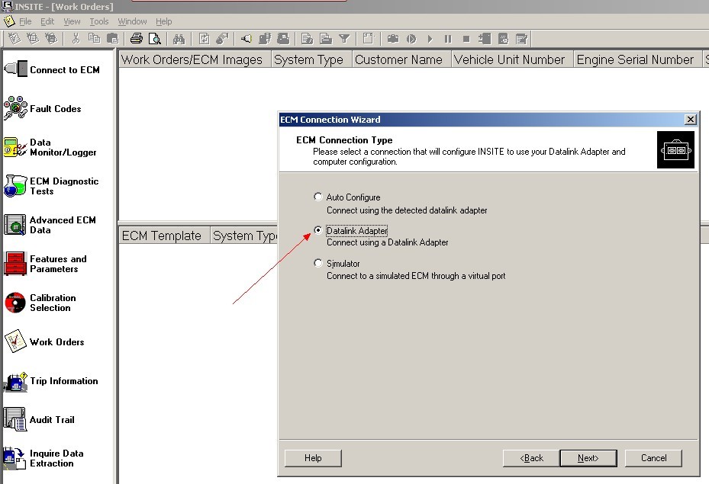Select the Simulator radio button

[318, 263]
